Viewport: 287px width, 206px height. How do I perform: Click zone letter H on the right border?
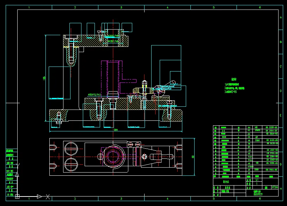click(x=281, y=189)
